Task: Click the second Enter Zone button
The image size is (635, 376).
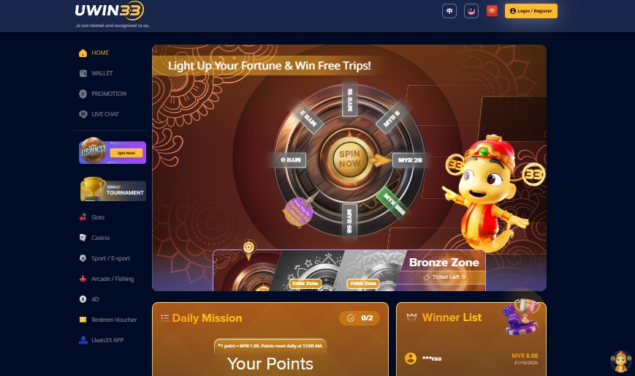Action: pyautogui.click(x=363, y=283)
